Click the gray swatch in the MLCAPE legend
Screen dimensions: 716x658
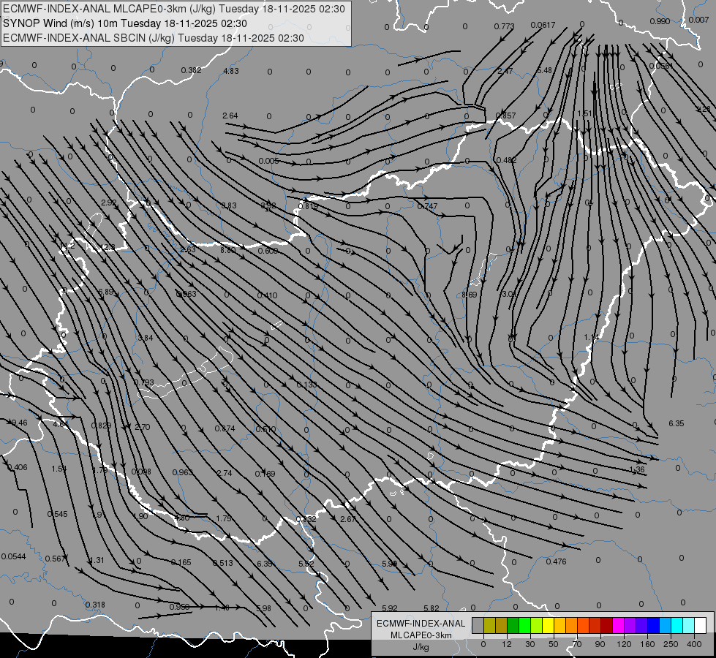coord(478,625)
